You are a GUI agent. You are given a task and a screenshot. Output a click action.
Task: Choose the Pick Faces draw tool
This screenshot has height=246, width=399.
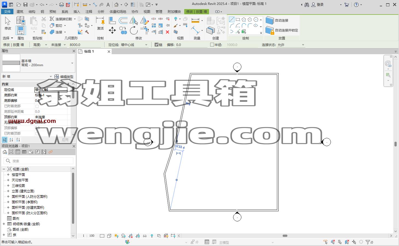[x=244, y=32]
